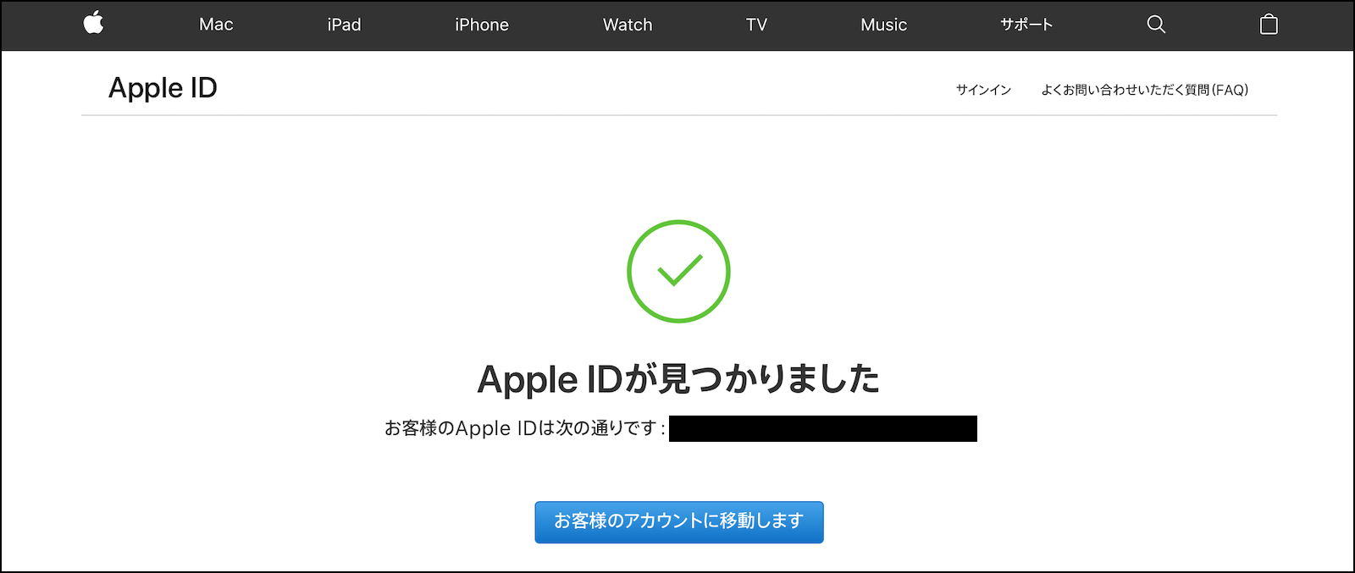Open the Mac menu item
This screenshot has width=1355, height=573.
click(216, 25)
